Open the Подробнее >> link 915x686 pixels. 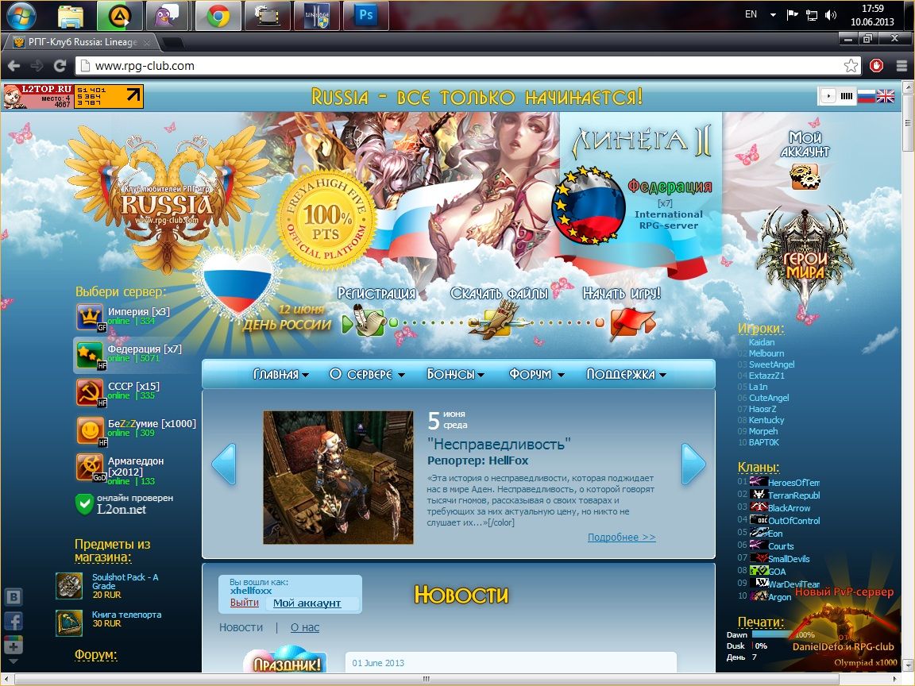(x=621, y=538)
